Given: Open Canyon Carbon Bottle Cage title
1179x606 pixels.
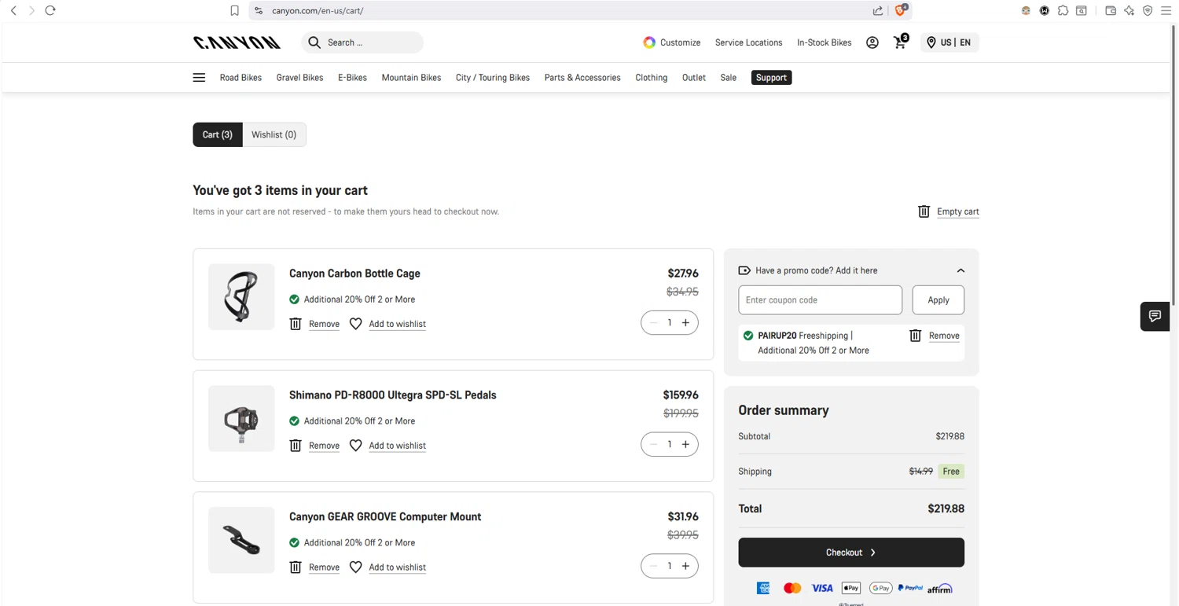Looking at the screenshot, I should click(x=354, y=274).
